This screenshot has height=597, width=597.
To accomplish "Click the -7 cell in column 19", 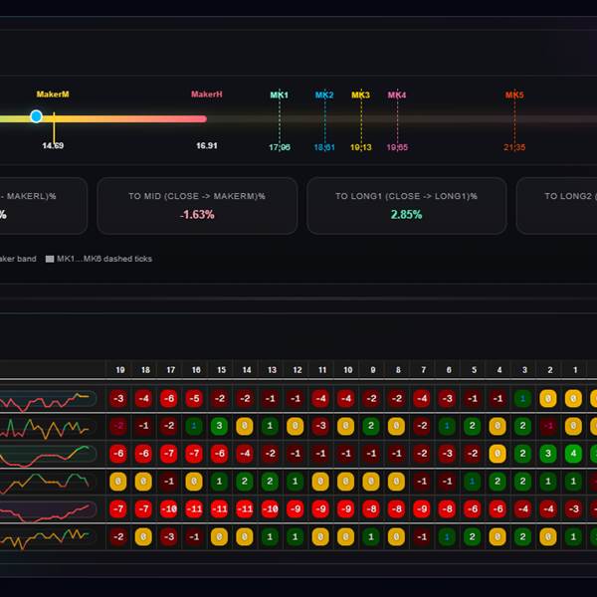I will 118,509.
